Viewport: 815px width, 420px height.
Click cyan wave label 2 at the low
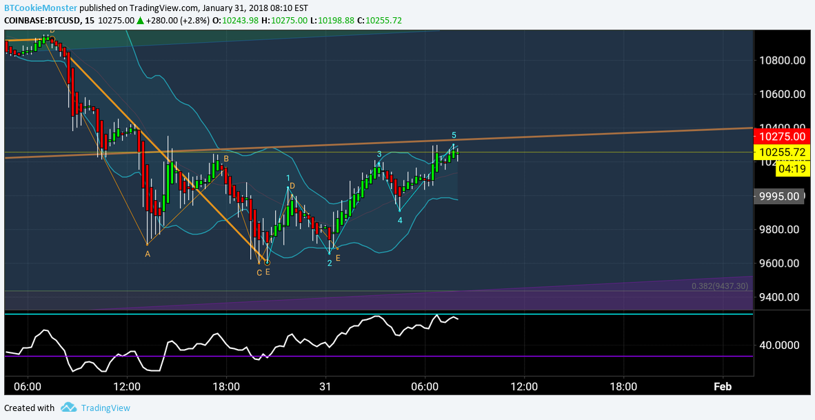coord(330,263)
